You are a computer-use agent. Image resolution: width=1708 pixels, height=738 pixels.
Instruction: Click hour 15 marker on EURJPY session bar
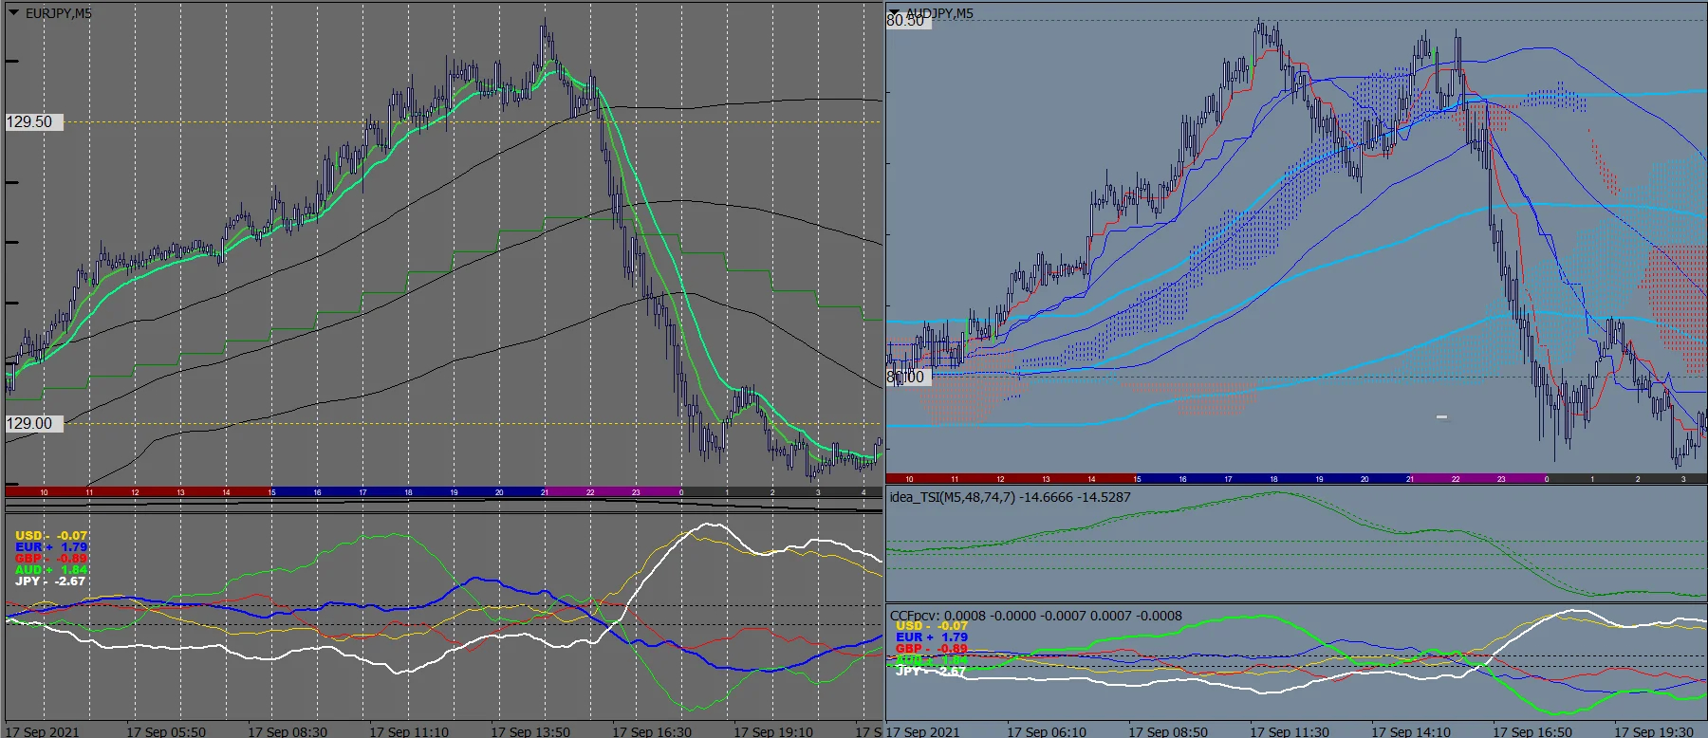click(x=272, y=492)
